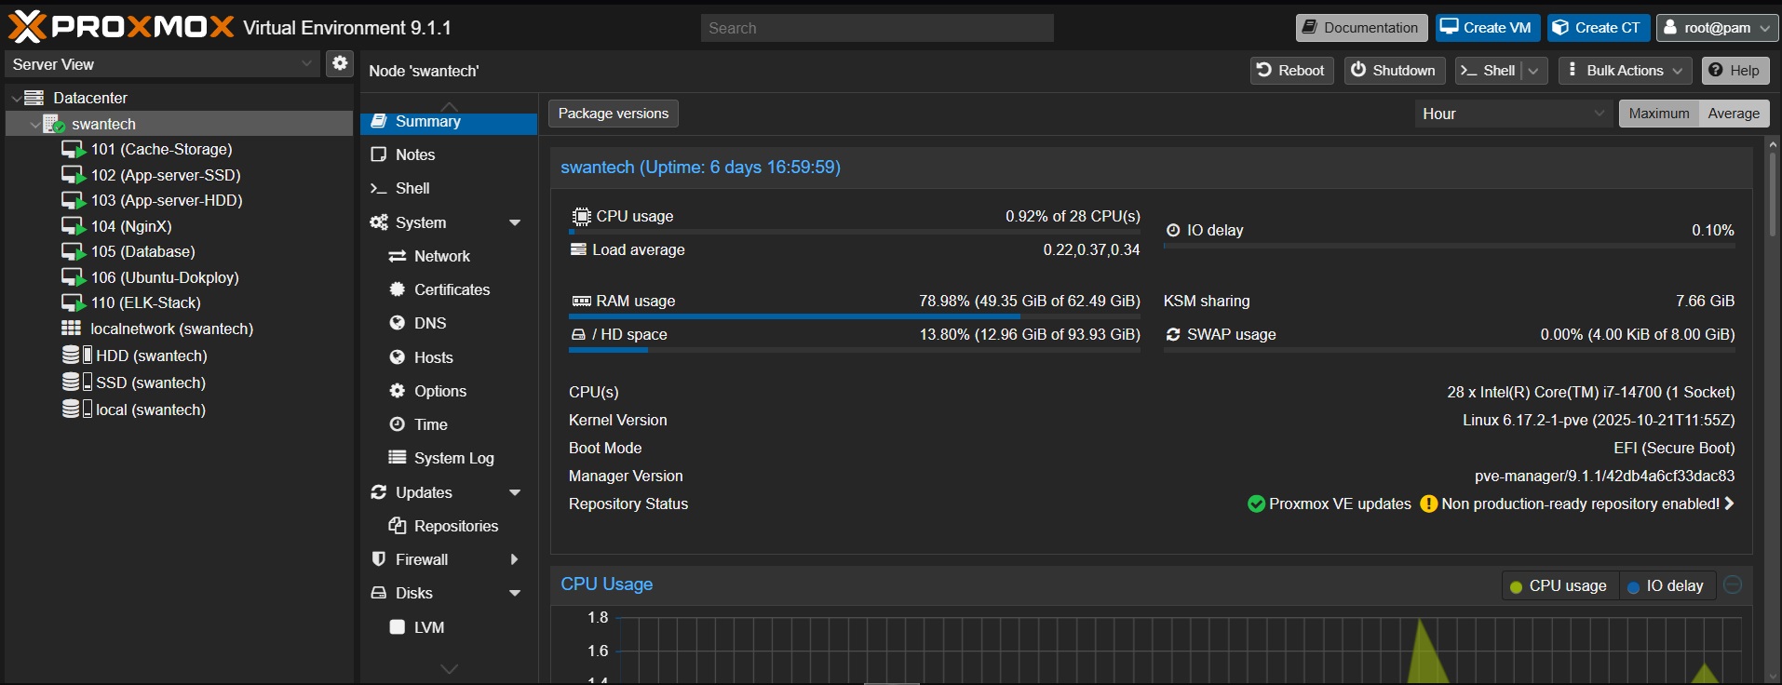Viewport: 1782px width, 685px height.
Task: Click the Create VM button
Action: tap(1487, 28)
